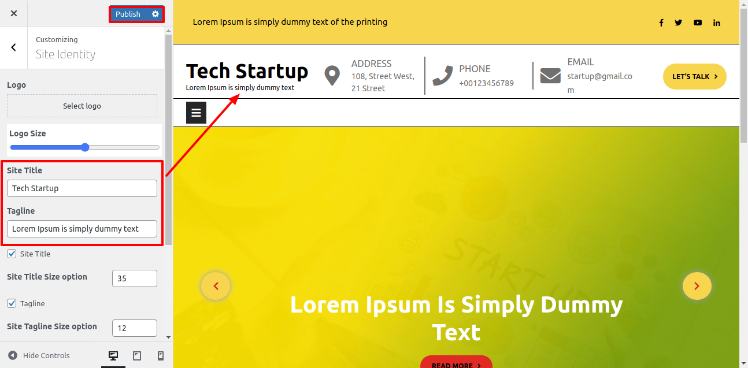This screenshot has width=748, height=368.
Task: Click the Publish button
Action: click(128, 14)
